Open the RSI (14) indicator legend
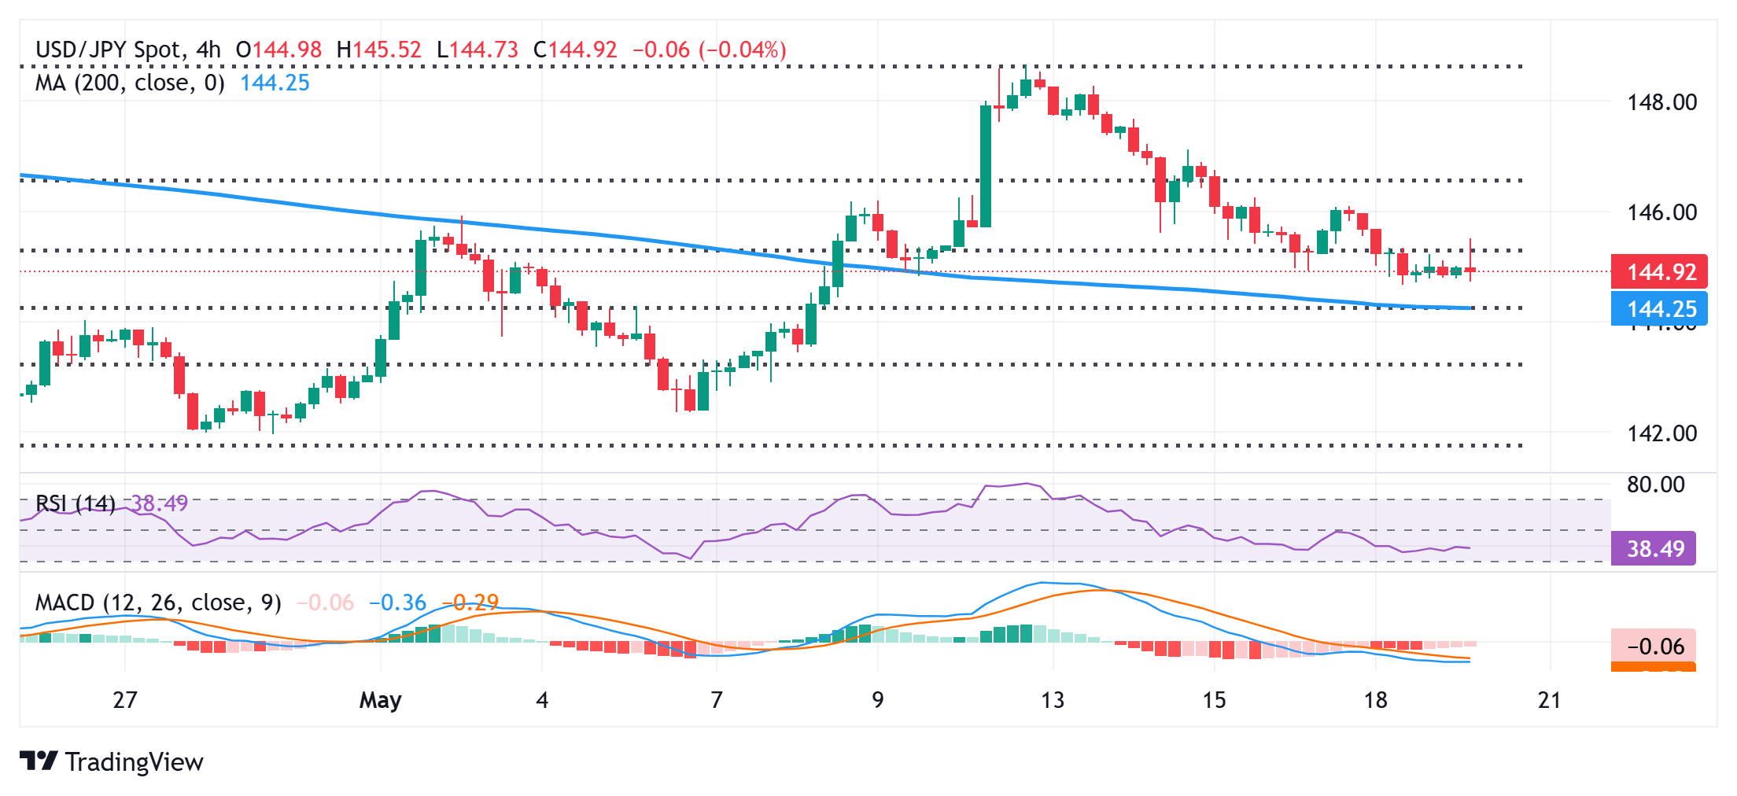Screen dimensions: 1737x796 click(76, 503)
